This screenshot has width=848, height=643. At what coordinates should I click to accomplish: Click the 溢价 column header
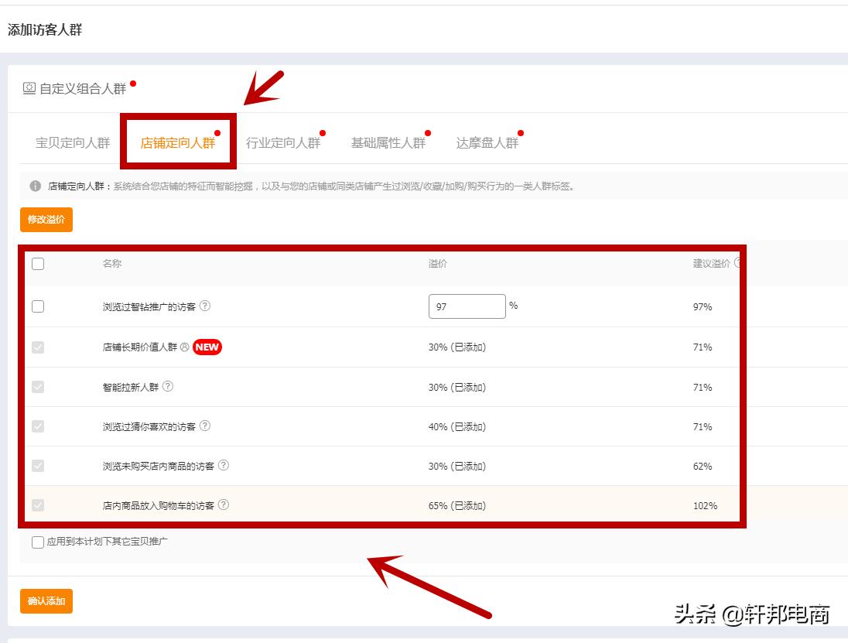[437, 263]
